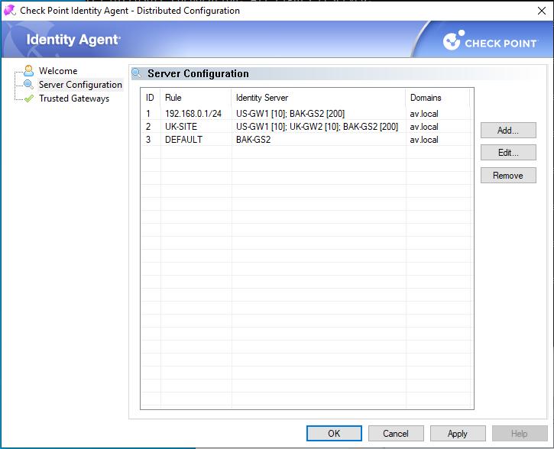Click the magnifier icon in Server Configuration header

[137, 73]
